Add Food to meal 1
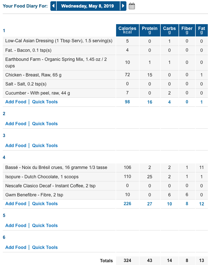Viewport: 208px width, 265px height. (x=16, y=102)
